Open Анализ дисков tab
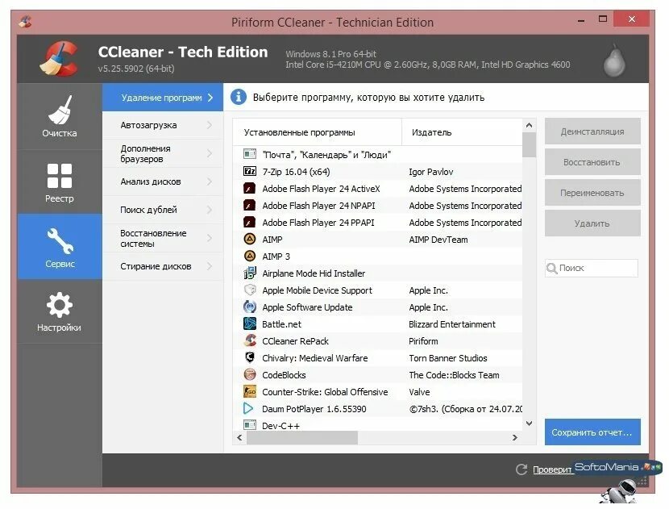This screenshot has width=669, height=509. 163,182
